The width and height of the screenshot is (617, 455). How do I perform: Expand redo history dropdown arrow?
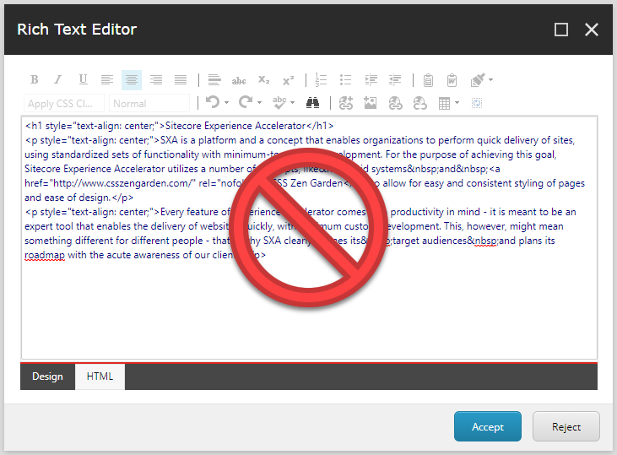pyautogui.click(x=260, y=103)
